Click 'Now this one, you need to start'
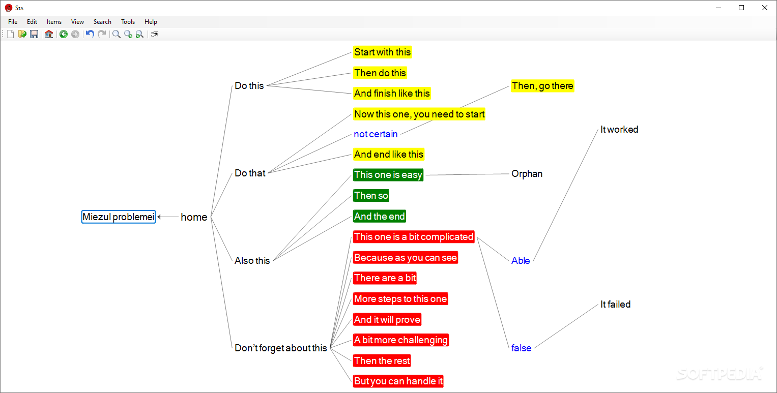The height and width of the screenshot is (393, 777). coord(419,114)
